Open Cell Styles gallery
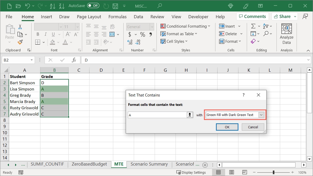The height and width of the screenshot is (176, 313). coord(174,41)
